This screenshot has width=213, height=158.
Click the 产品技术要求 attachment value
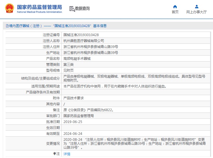tap(73, 98)
